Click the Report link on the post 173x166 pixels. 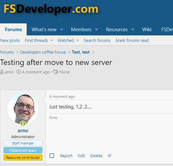(x=66, y=156)
